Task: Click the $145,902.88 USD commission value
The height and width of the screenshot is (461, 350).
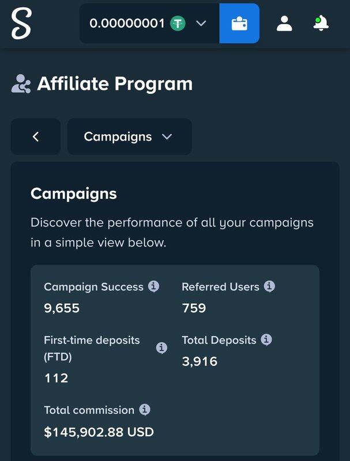Action: point(99,432)
